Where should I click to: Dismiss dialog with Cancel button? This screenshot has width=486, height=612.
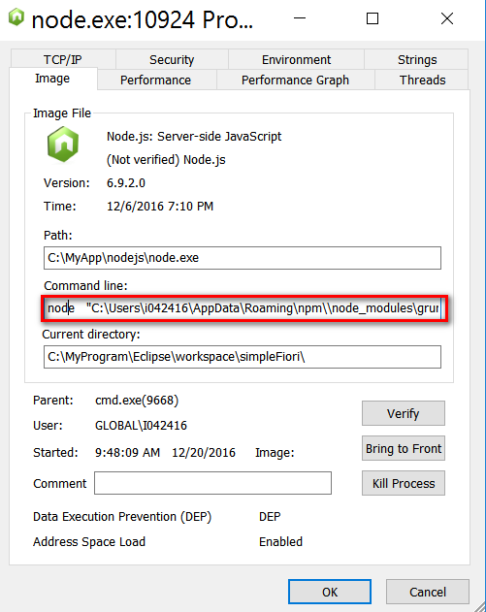[x=428, y=592]
